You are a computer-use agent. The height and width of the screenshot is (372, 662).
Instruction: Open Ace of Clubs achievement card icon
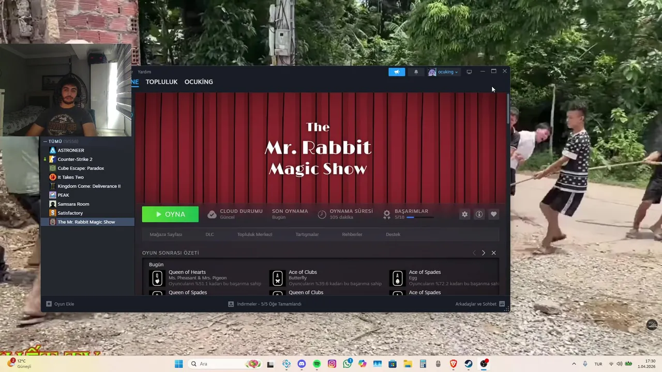pyautogui.click(x=277, y=278)
